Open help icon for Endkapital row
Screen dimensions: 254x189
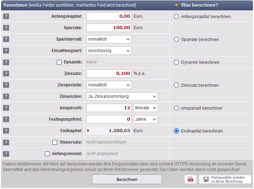(6, 130)
